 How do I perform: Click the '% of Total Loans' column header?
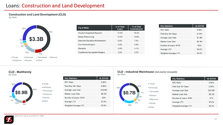(x=120, y=28)
